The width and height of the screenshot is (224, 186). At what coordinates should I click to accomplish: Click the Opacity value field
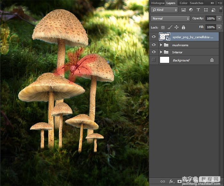click(211, 19)
